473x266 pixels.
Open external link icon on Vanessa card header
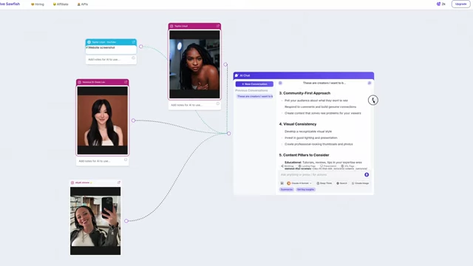[126, 82]
